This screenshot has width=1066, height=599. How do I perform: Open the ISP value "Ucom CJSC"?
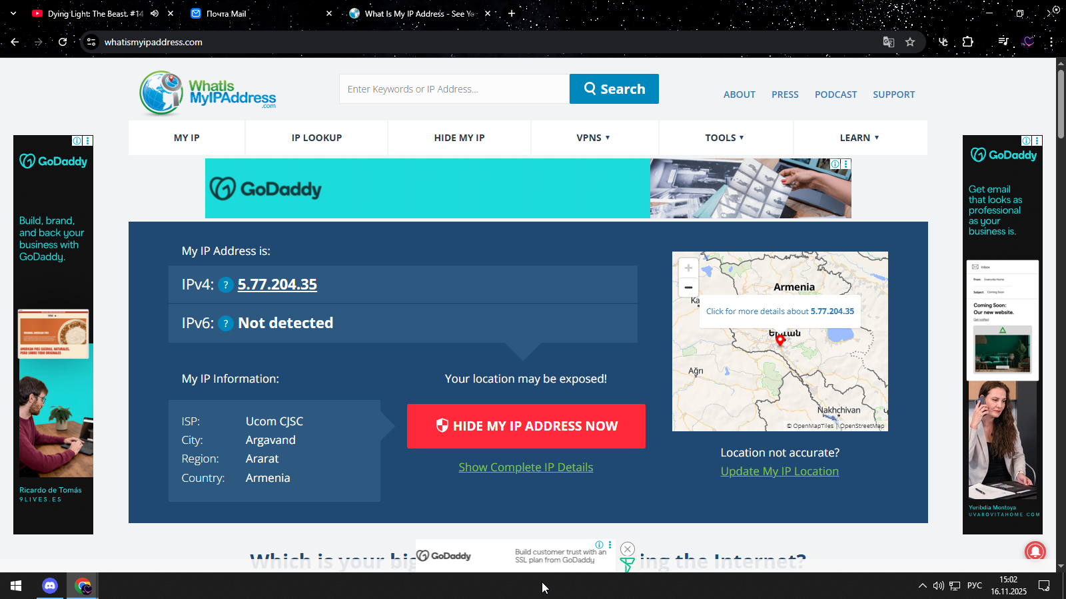tap(274, 421)
